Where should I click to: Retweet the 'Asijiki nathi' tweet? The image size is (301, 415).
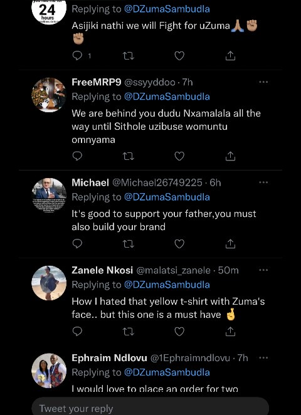(129, 56)
